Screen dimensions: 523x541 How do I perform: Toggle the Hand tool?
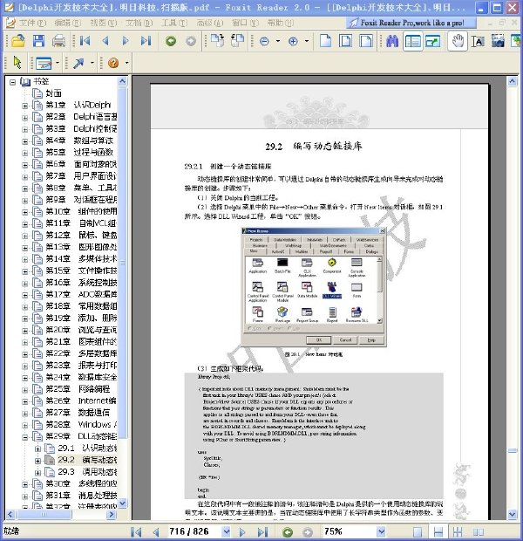458,41
